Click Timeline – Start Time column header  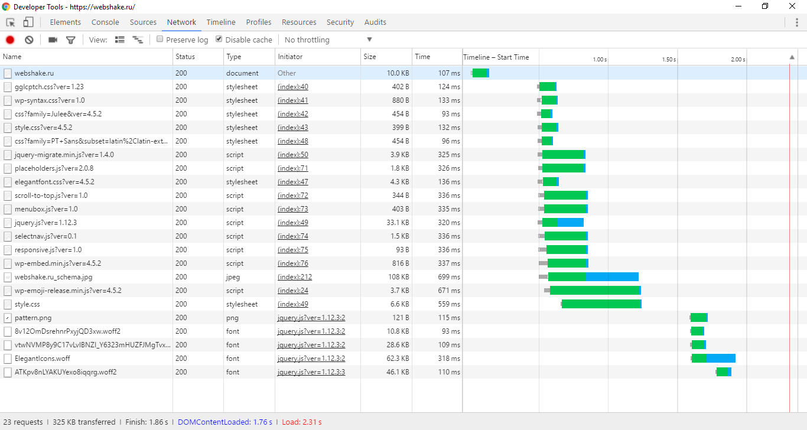coord(496,57)
